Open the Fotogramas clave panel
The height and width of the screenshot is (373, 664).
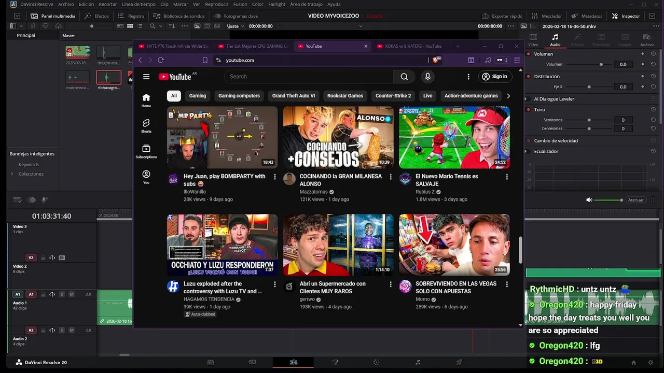click(x=236, y=16)
